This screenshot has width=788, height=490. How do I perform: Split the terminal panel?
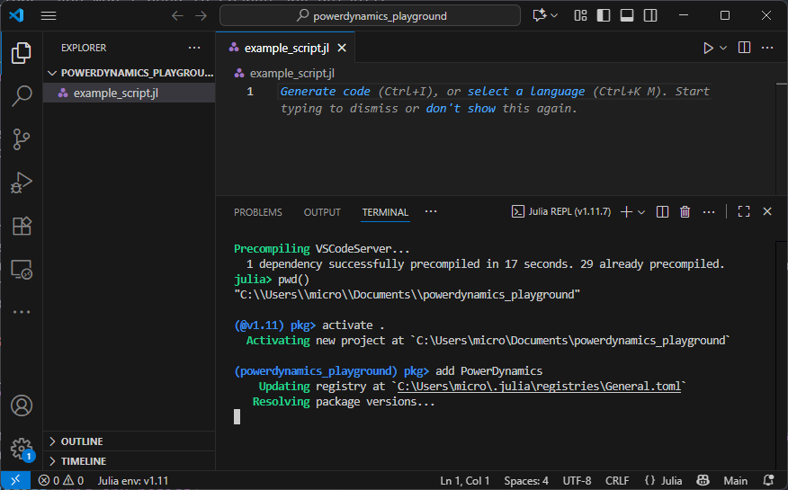[x=663, y=212]
